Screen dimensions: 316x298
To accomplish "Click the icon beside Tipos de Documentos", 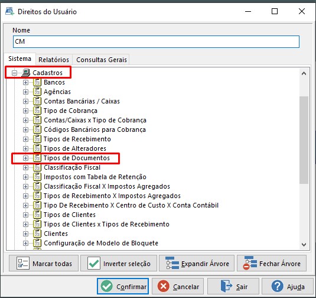I will click(x=37, y=158).
